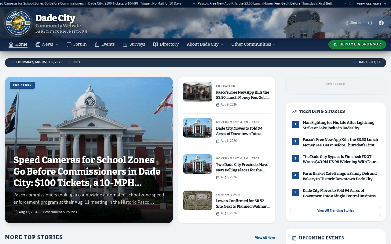Open the Two Dade City Precincts courthouse thumbnail

[198, 164]
